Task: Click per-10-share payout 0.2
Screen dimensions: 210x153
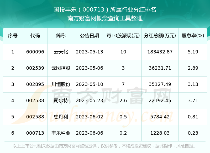Action: click(123, 133)
